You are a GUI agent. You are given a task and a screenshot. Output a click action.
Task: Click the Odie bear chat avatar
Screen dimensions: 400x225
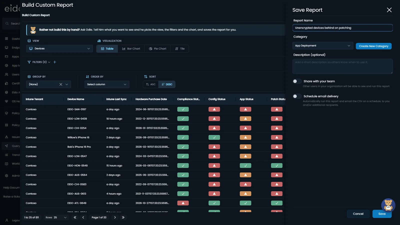388,205
